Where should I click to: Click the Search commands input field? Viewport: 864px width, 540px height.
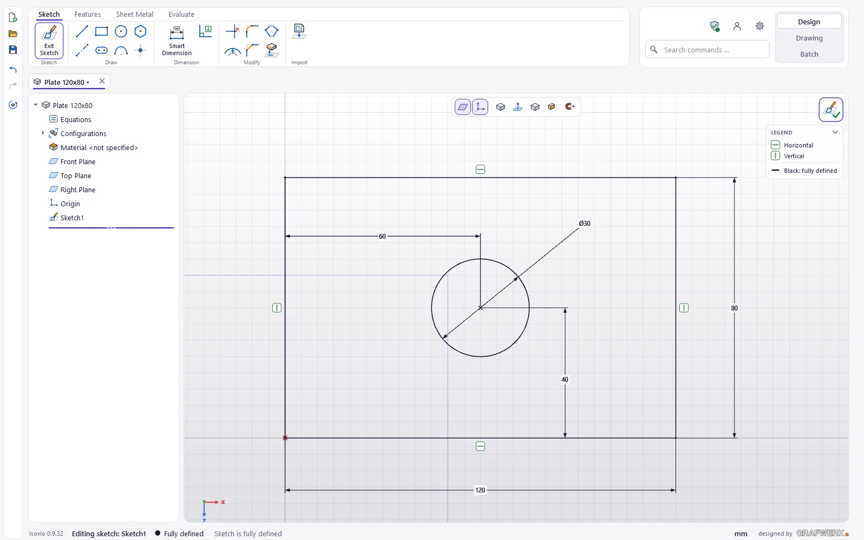point(707,50)
